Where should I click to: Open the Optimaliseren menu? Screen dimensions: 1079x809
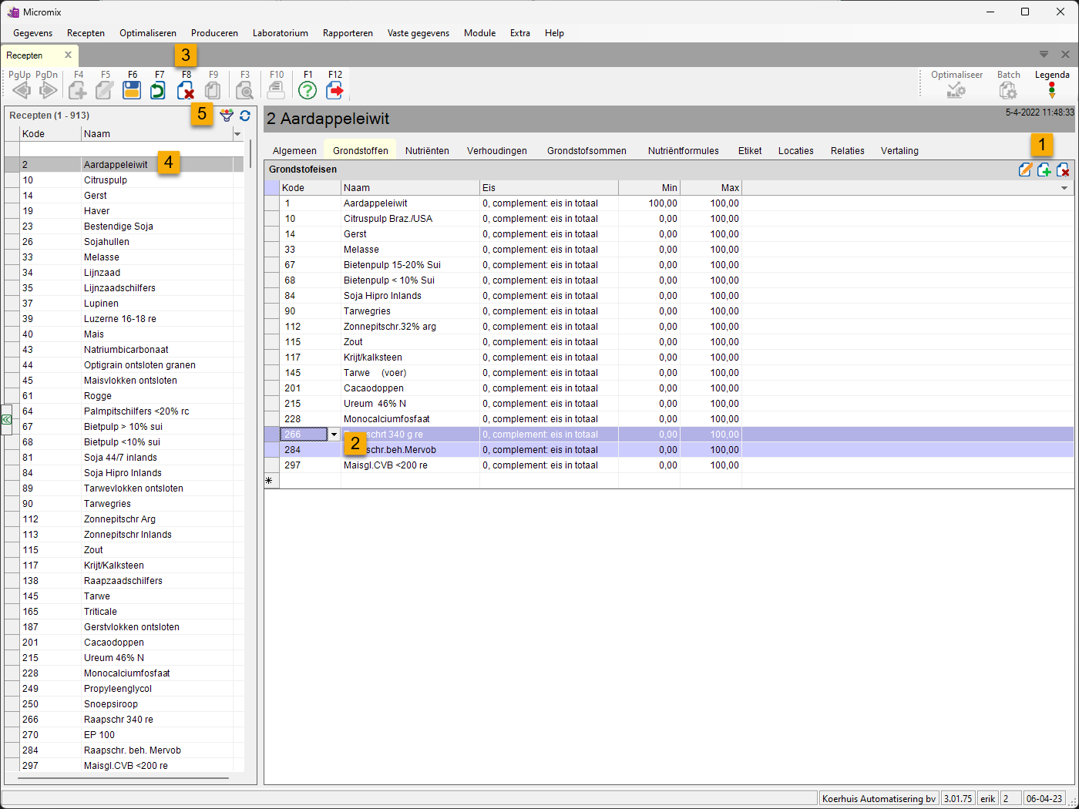[148, 33]
